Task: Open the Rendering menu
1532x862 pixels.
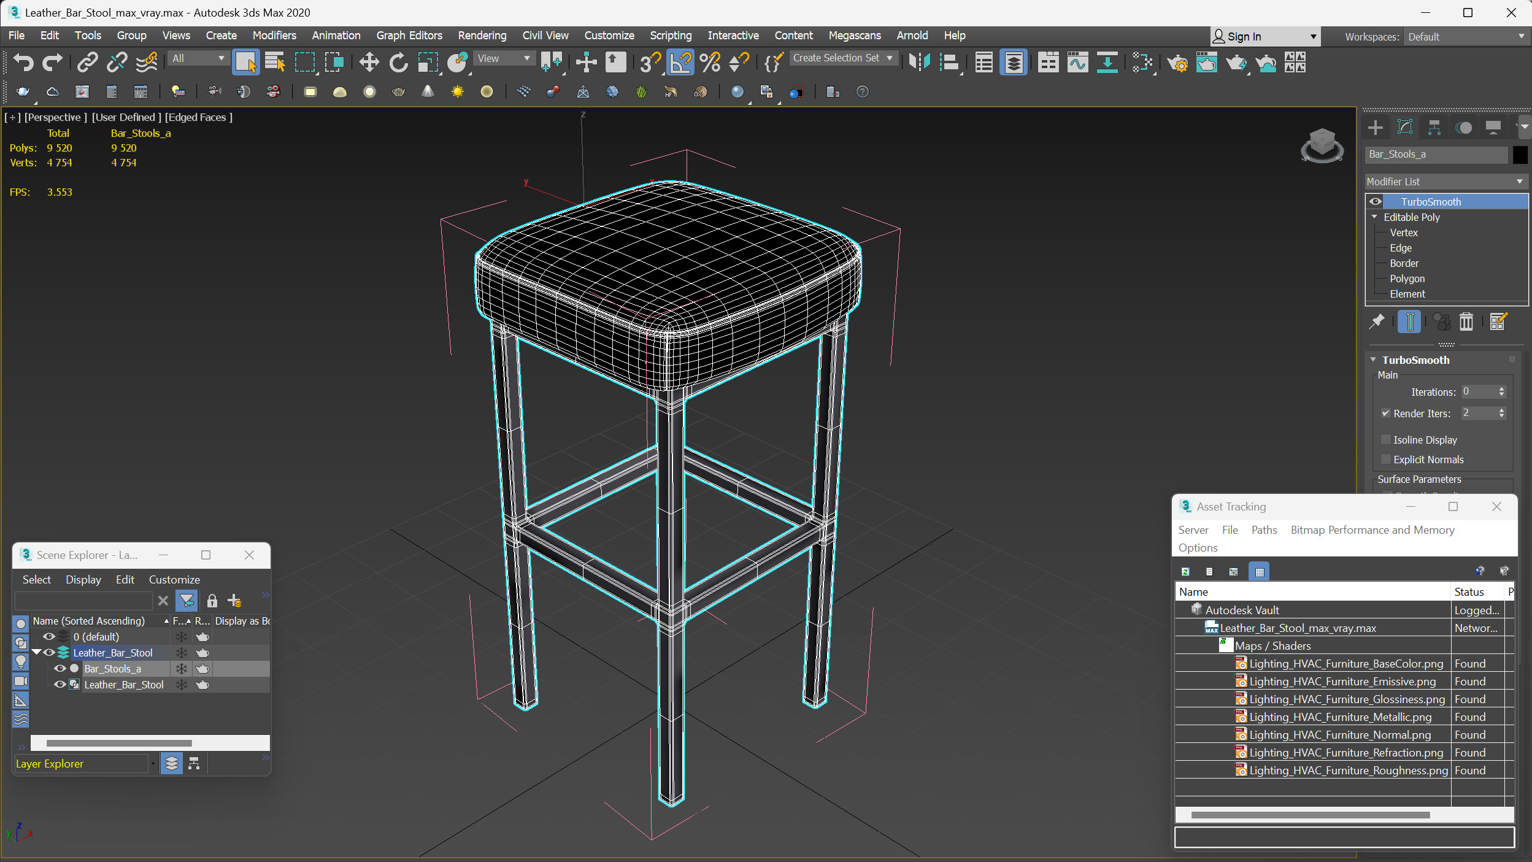Action: pos(482,36)
